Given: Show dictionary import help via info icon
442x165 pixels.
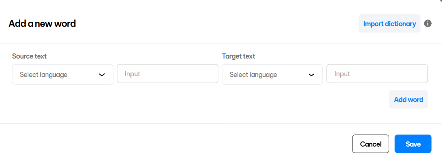Looking at the screenshot, I should tap(428, 24).
